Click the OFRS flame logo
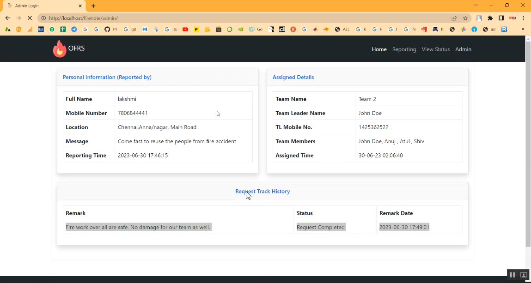Viewport: 531px width, 283px height. click(x=60, y=49)
